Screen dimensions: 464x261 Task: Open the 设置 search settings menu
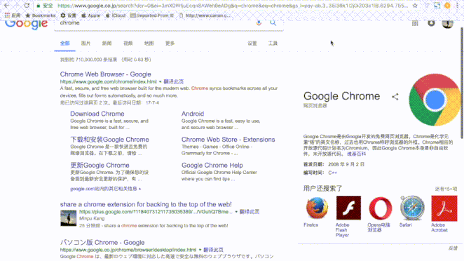click(x=252, y=43)
